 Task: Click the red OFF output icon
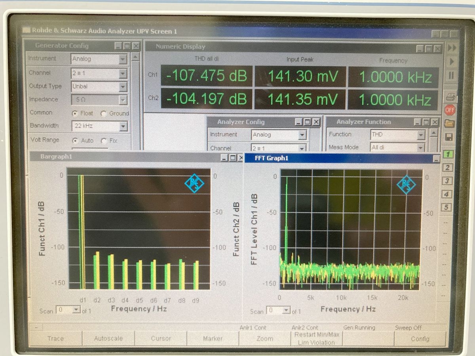point(450,110)
